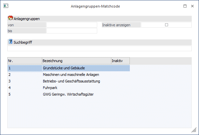This screenshot has width=199, height=135.
Task: Click into the 'von' input field
Action: (71, 25)
